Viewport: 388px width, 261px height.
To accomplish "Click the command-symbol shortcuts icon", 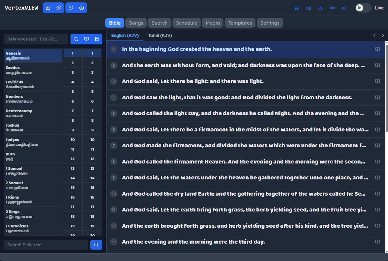I will pos(297,8).
